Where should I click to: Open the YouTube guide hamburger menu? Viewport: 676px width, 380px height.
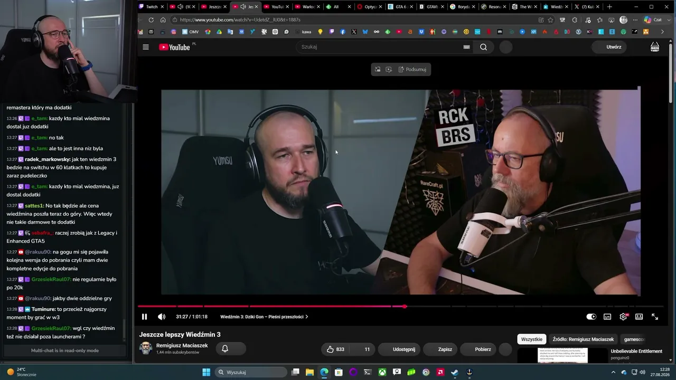(x=146, y=47)
